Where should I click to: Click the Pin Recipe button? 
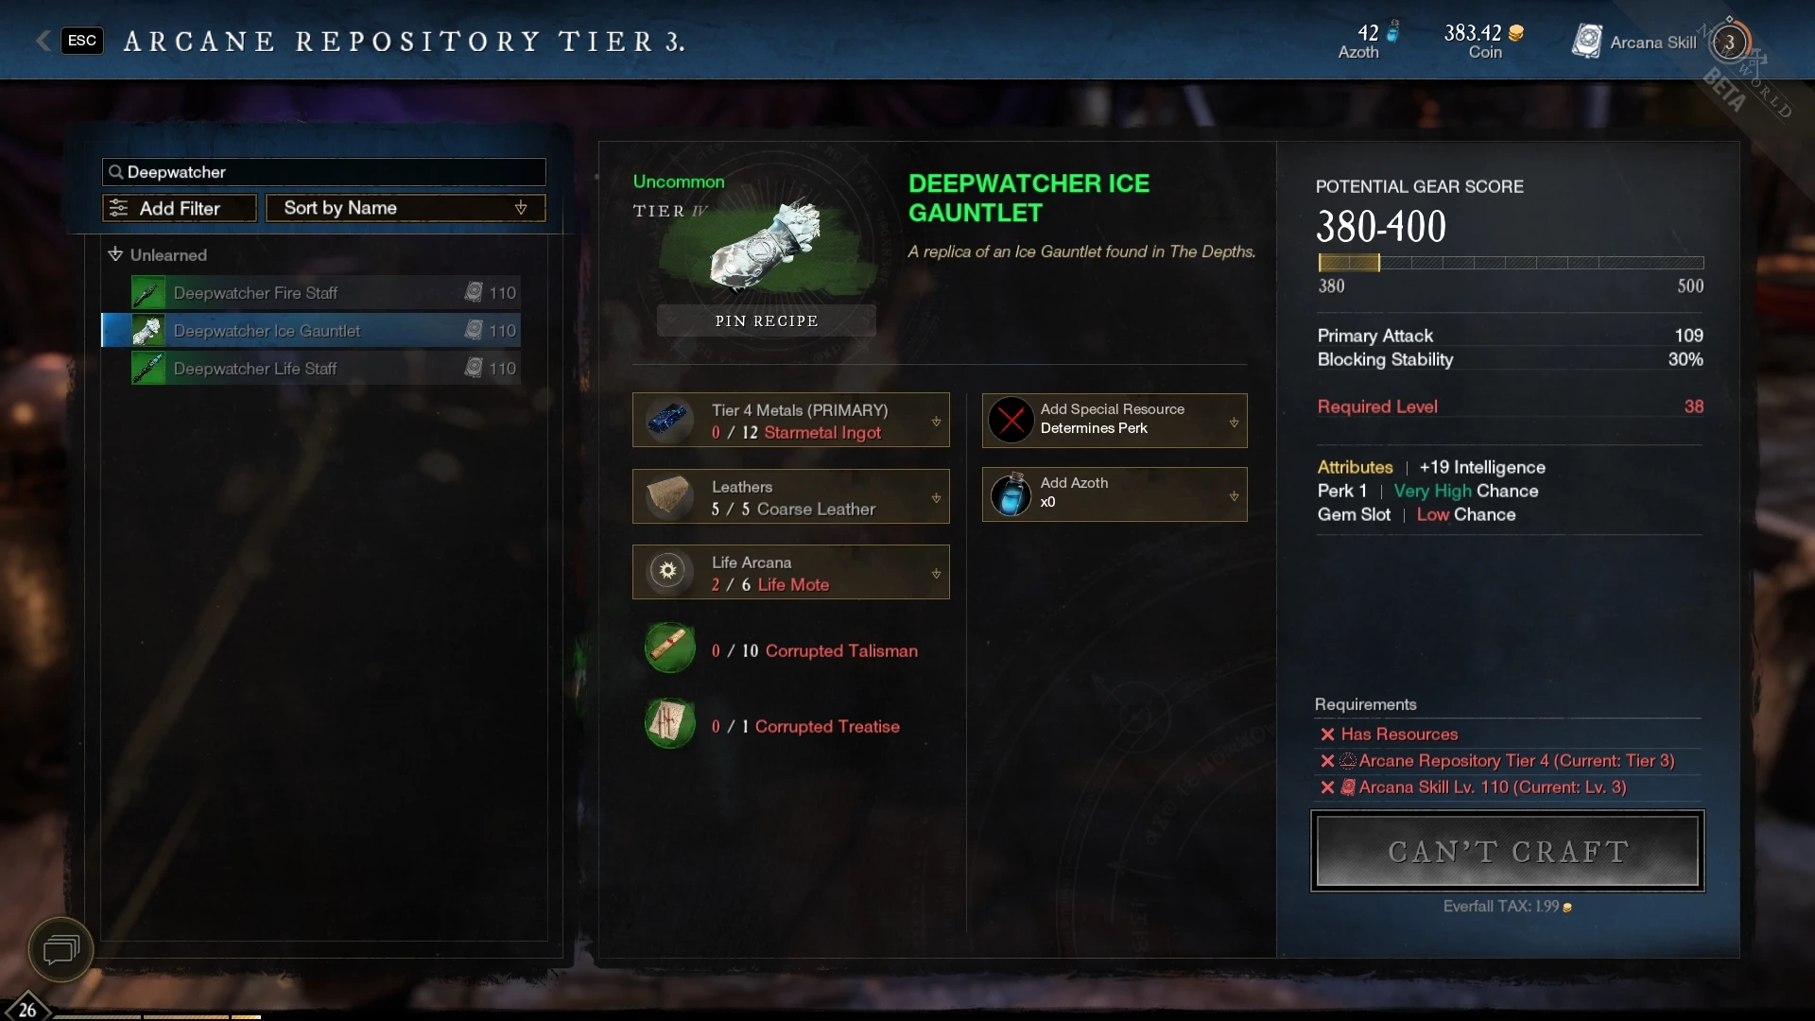click(767, 320)
